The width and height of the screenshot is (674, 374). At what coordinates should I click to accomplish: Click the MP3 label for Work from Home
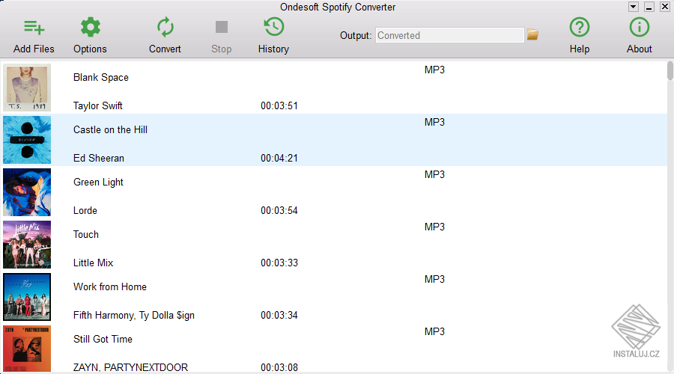click(434, 280)
